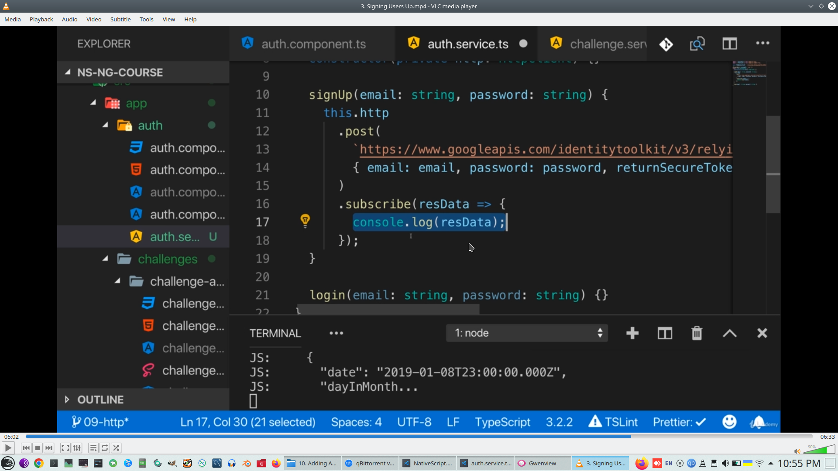Open the Playback menu
The height and width of the screenshot is (471, 838).
click(41, 19)
